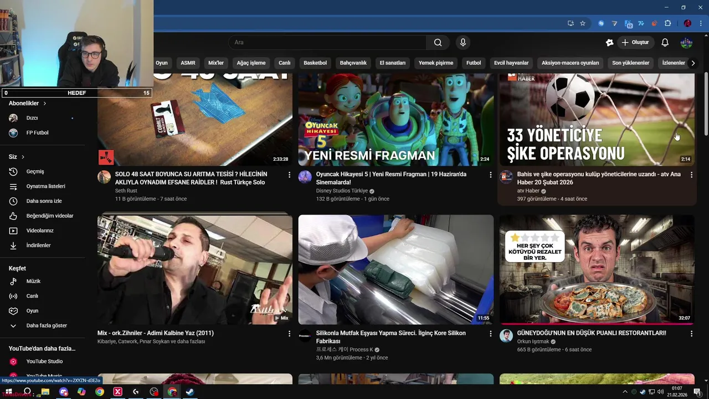Image resolution: width=709 pixels, height=399 pixels.
Task: Open the Shazam browser extension
Action: pos(601,23)
